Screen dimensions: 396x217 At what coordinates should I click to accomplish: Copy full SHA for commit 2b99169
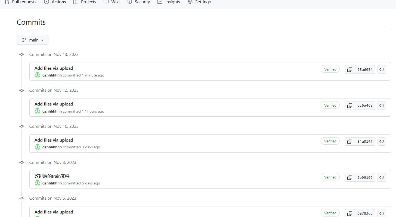pyautogui.click(x=350, y=177)
